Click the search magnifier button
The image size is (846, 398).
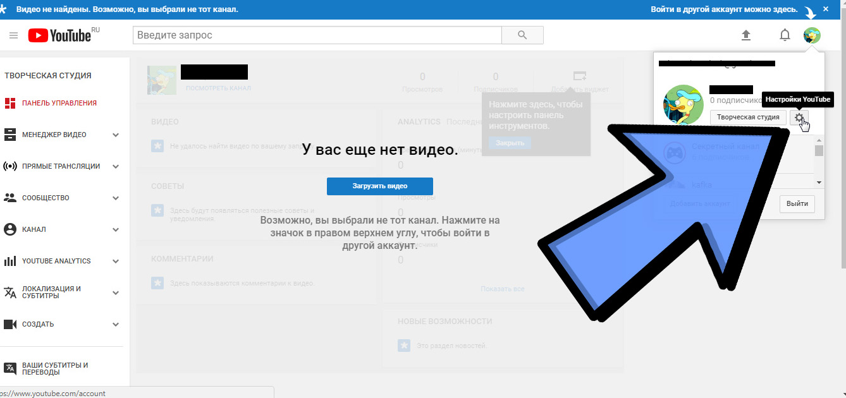click(x=522, y=35)
